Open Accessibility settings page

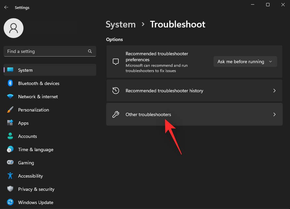30,176
